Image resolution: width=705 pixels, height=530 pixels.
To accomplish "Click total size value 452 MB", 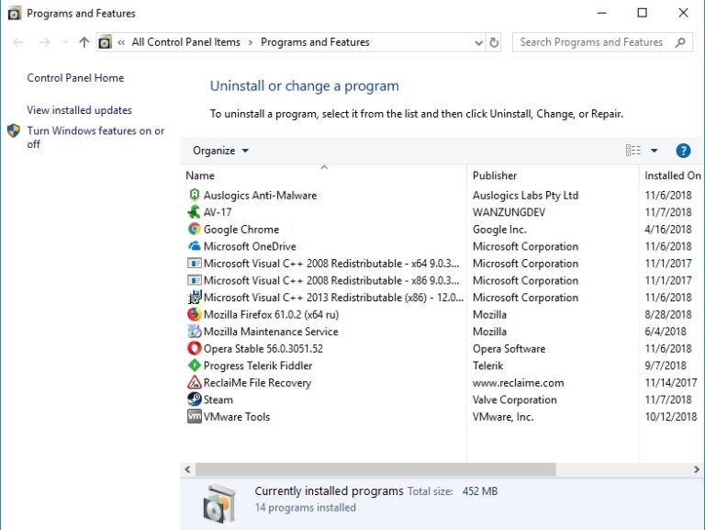I will pos(480,491).
